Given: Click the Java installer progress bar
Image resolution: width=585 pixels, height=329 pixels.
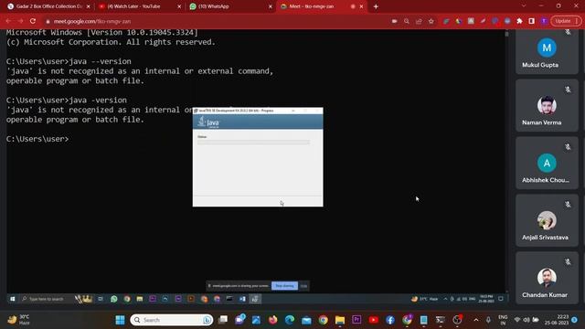Looking at the screenshot, I should pyautogui.click(x=253, y=143).
